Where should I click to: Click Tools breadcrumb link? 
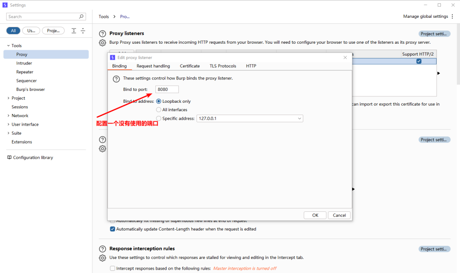103,17
